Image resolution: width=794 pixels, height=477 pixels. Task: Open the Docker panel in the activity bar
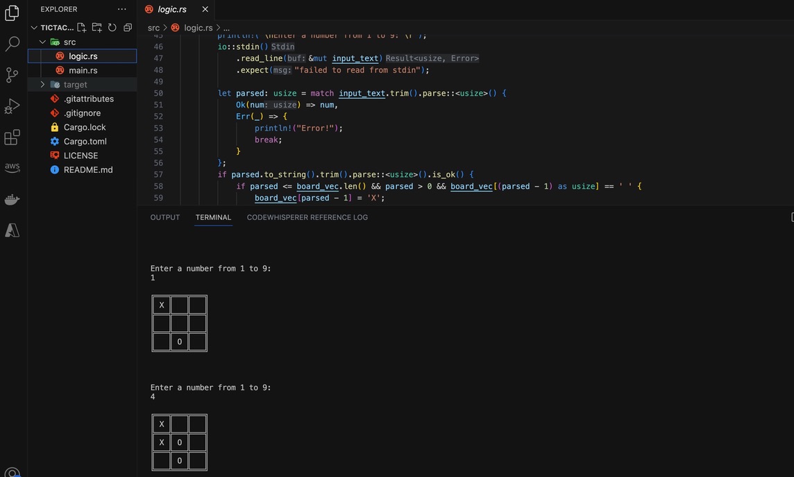(x=12, y=199)
